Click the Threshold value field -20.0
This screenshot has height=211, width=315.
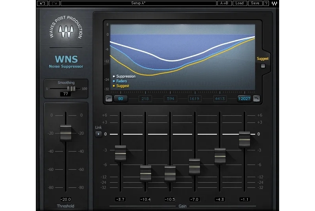(x=66, y=199)
